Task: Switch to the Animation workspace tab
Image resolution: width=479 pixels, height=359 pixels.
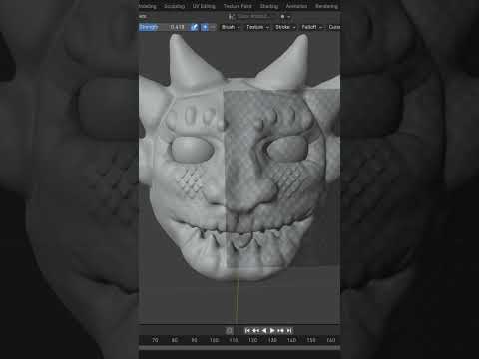Action: click(296, 6)
